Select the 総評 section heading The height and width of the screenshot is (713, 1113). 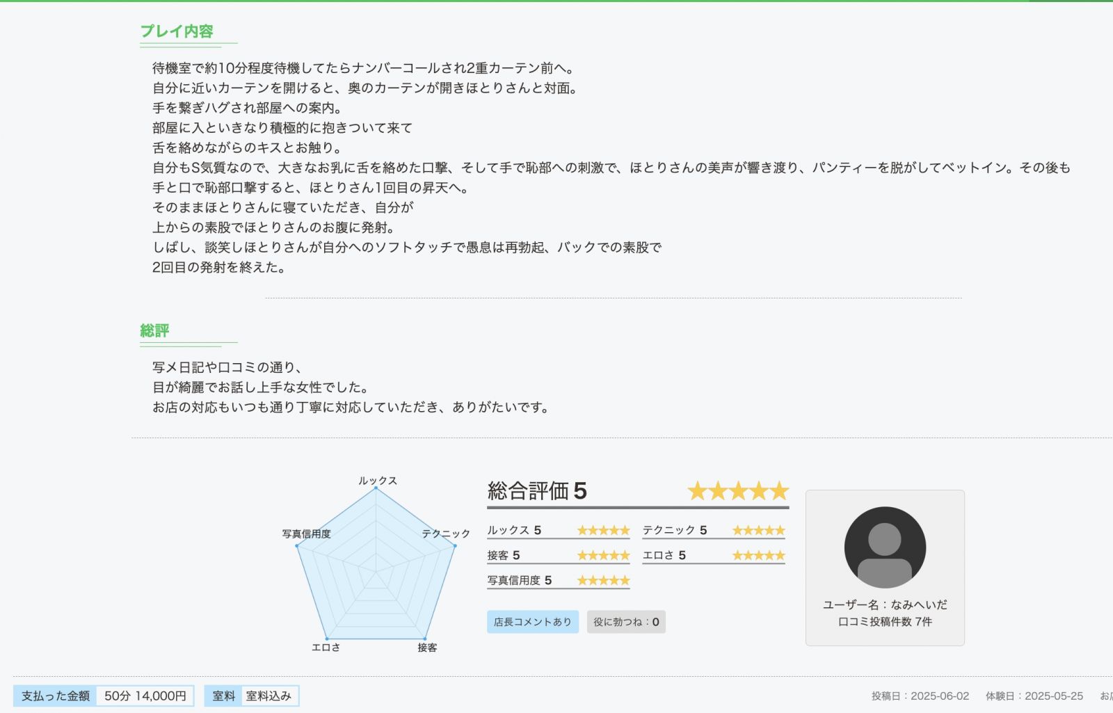154,330
